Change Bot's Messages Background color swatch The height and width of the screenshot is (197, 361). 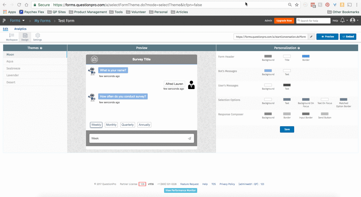(x=268, y=71)
